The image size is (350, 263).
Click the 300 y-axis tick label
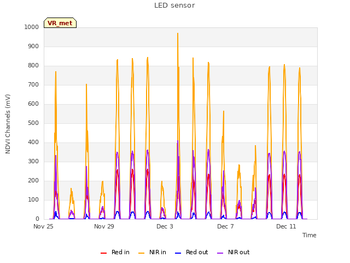[x=33, y=162]
